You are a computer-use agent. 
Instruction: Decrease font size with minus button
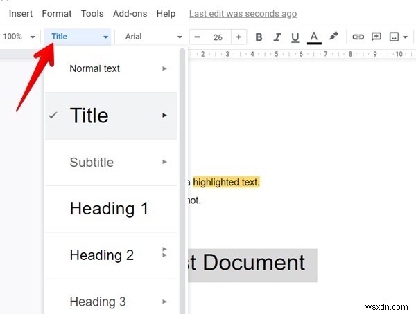197,37
